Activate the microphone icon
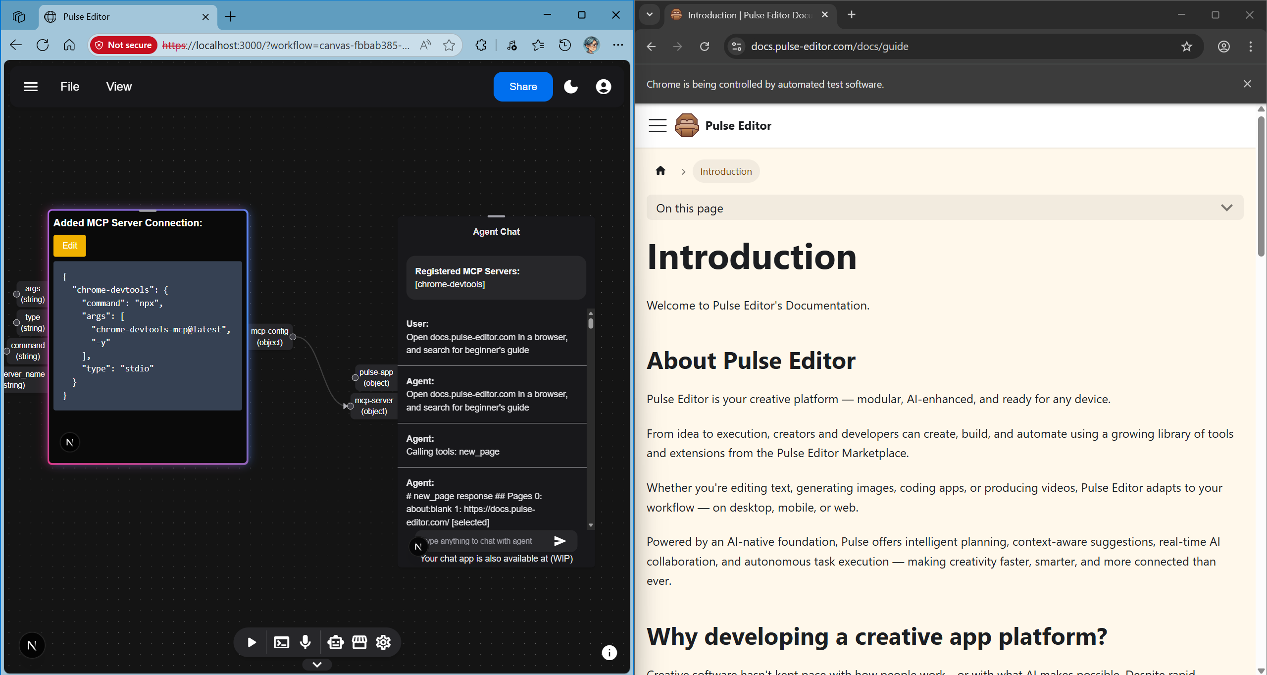 304,642
